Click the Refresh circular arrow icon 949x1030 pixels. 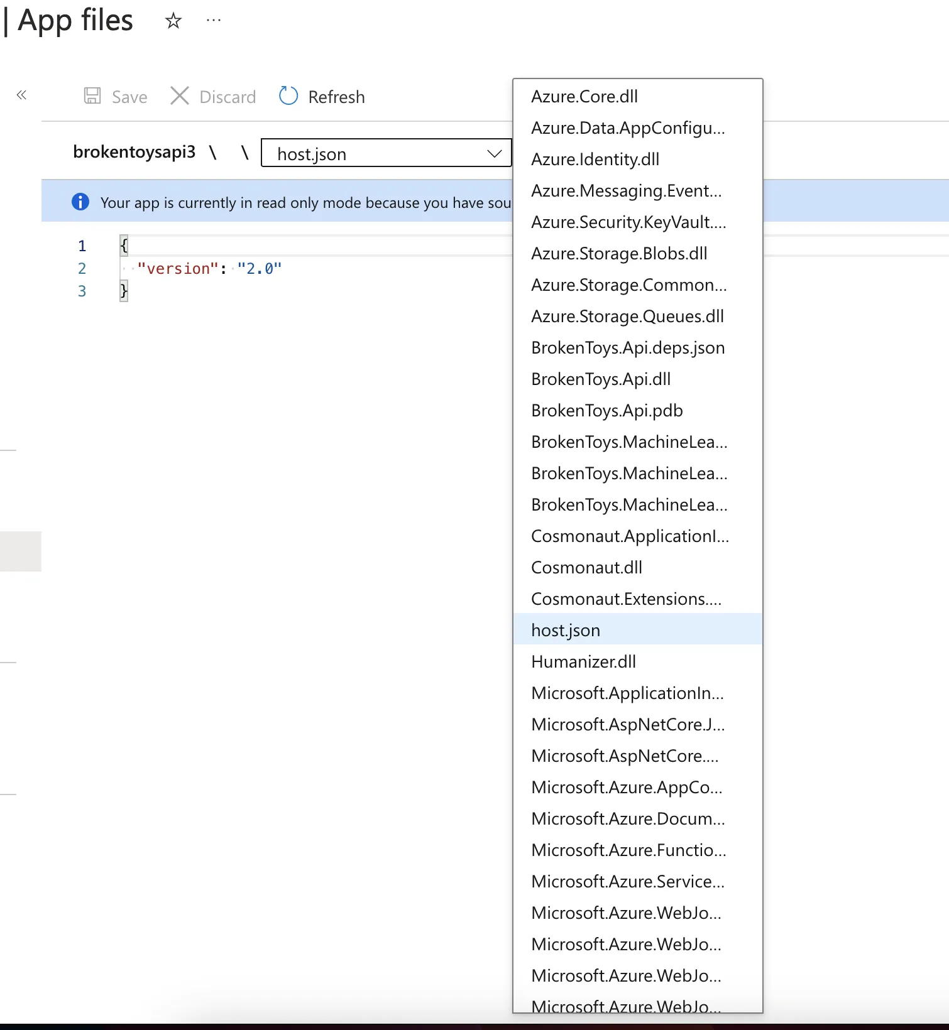click(288, 96)
